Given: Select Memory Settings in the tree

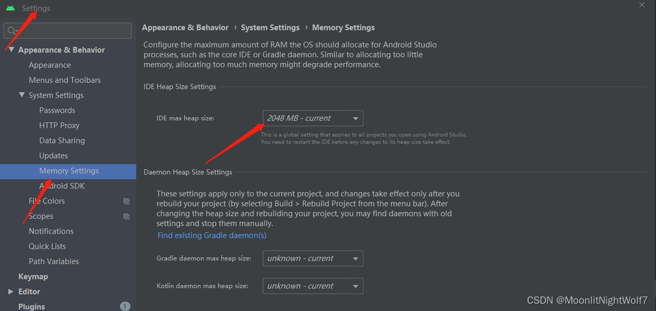Looking at the screenshot, I should pos(68,171).
